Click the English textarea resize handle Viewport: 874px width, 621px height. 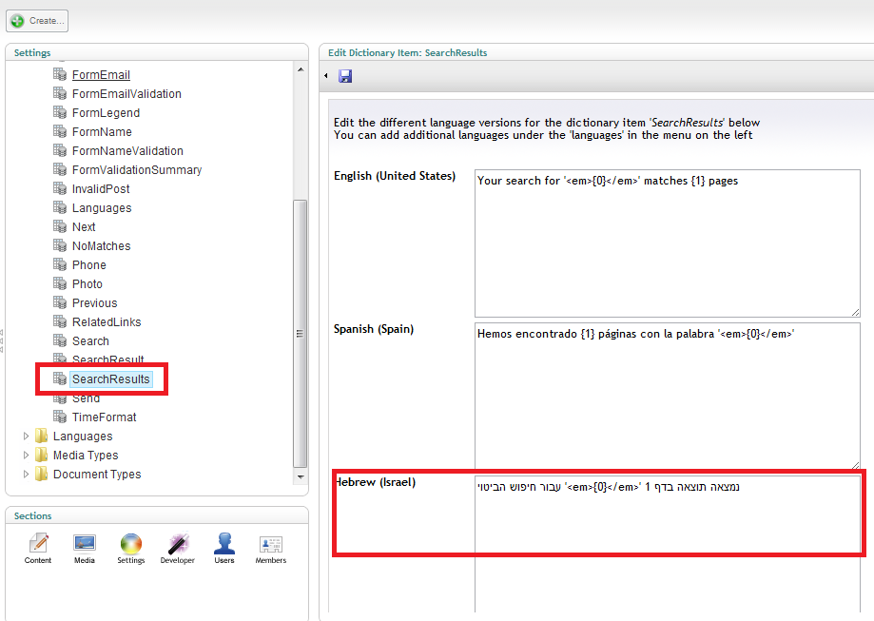(x=856, y=313)
